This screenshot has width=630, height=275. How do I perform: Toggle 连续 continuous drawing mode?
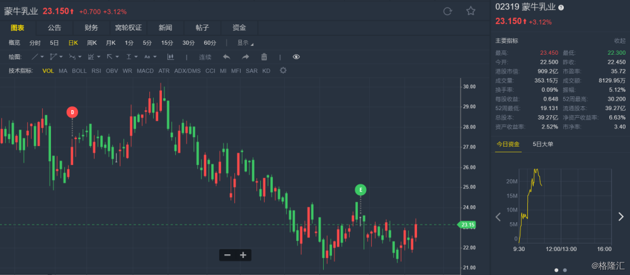tap(205, 57)
